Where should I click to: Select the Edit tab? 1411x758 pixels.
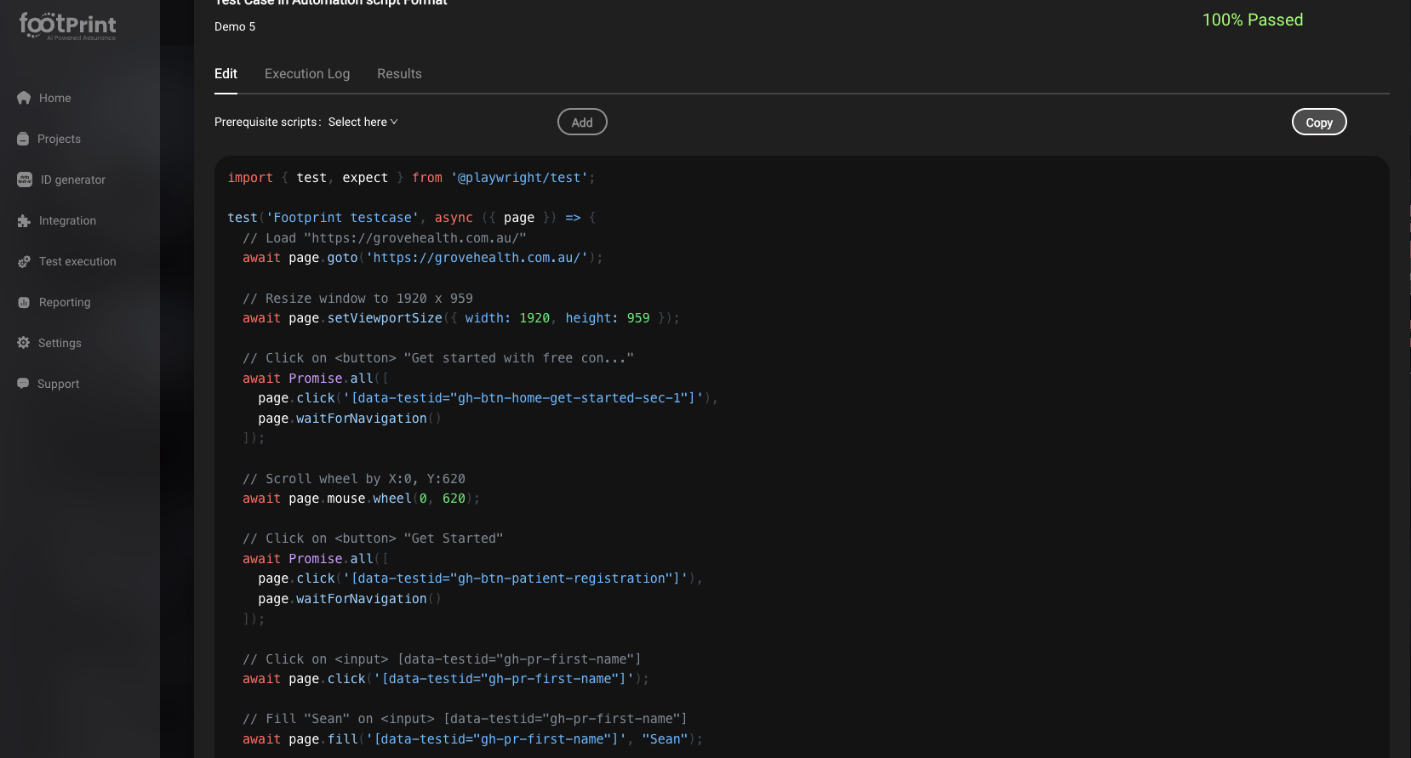coord(226,74)
